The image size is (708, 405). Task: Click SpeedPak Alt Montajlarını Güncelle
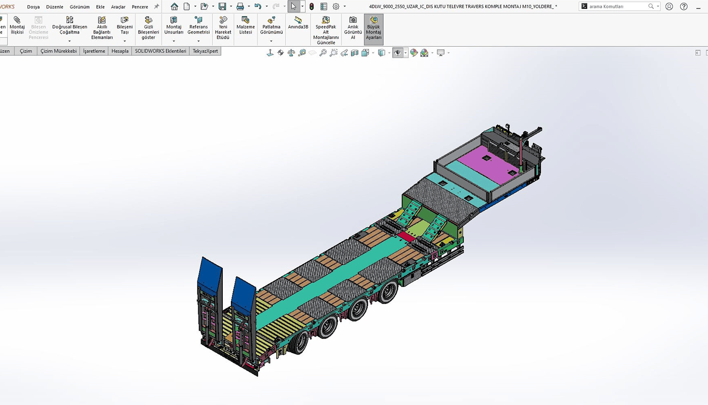point(326,31)
